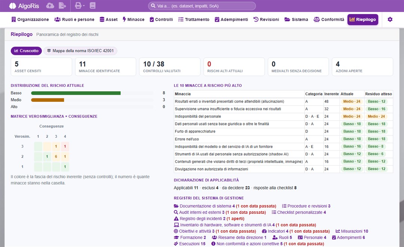This screenshot has width=404, height=247.
Task: Click the export file icon in top bar
Action: pos(62,6)
